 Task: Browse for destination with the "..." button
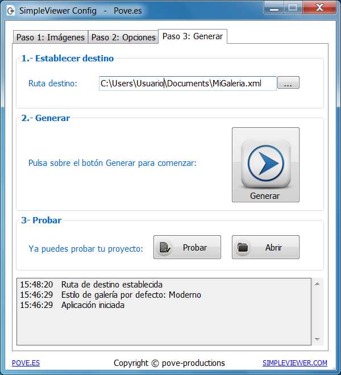pyautogui.click(x=288, y=83)
